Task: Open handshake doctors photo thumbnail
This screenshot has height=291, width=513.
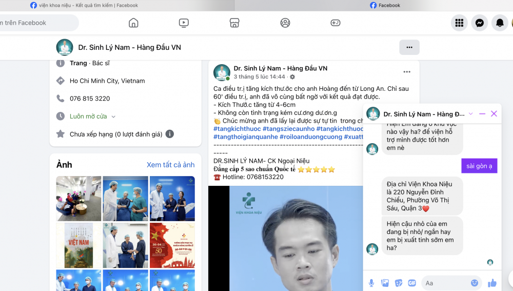Action: 125,245
